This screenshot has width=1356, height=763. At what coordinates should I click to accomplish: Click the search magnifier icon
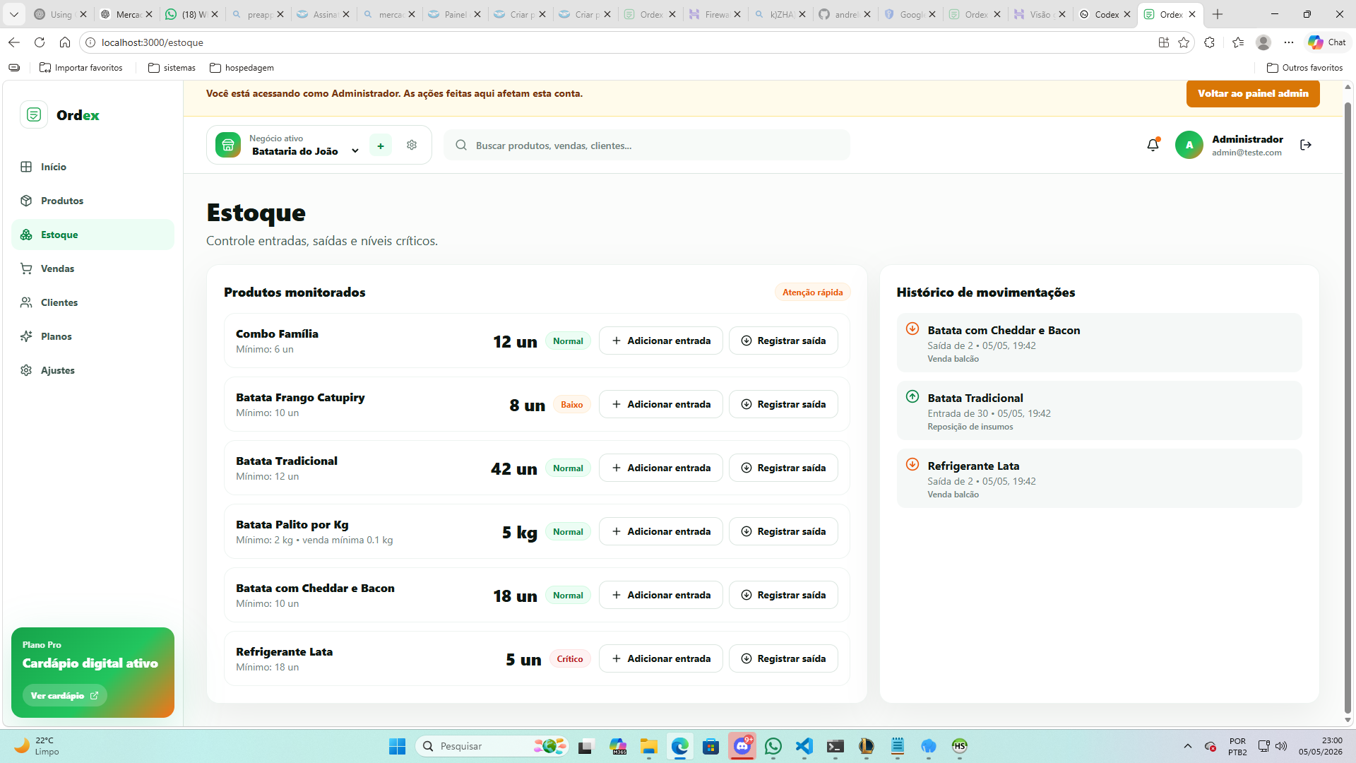pos(461,145)
